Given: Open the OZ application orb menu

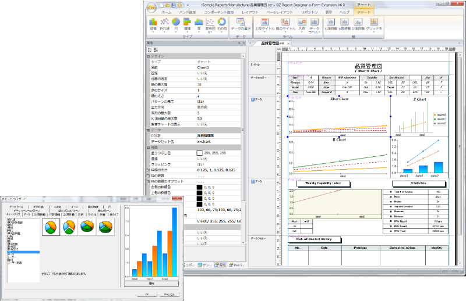Looking at the screenshot, I should [x=152, y=8].
